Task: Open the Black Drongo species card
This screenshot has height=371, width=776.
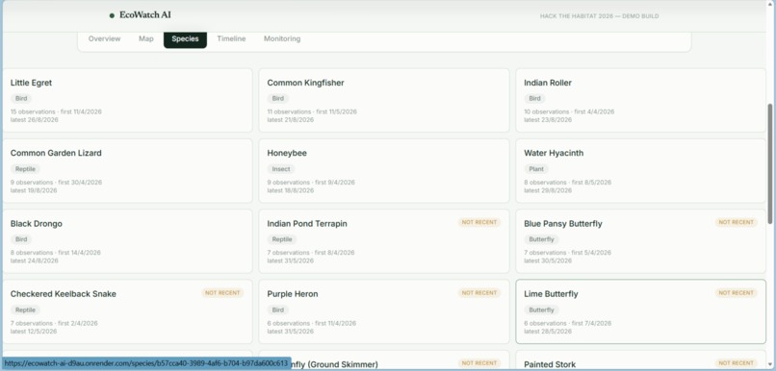Action: pos(128,241)
